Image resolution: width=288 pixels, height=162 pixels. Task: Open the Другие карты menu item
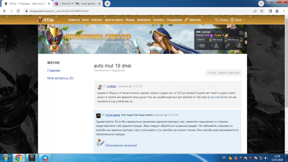coord(114,20)
